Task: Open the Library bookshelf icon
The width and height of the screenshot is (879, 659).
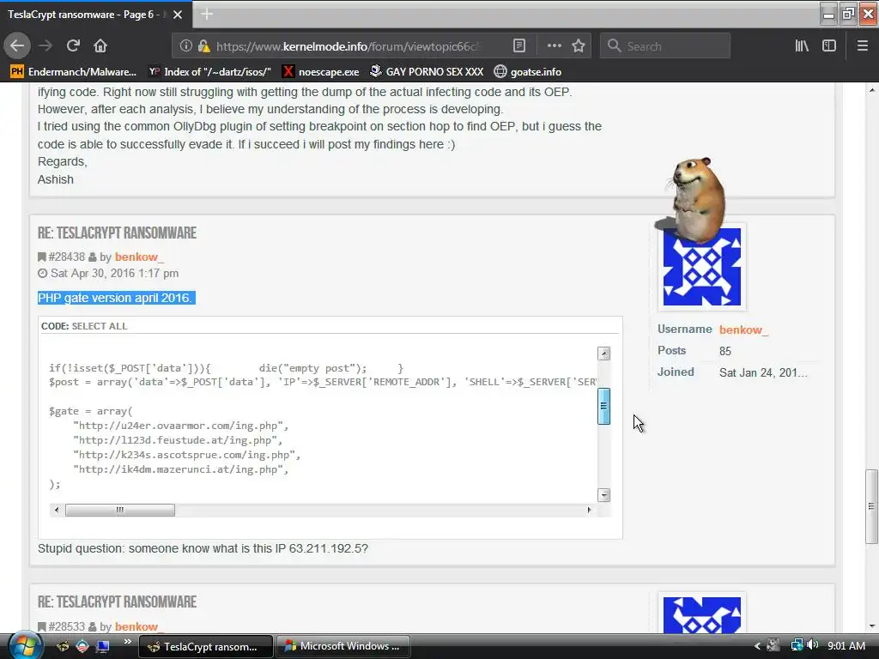Action: pos(802,46)
